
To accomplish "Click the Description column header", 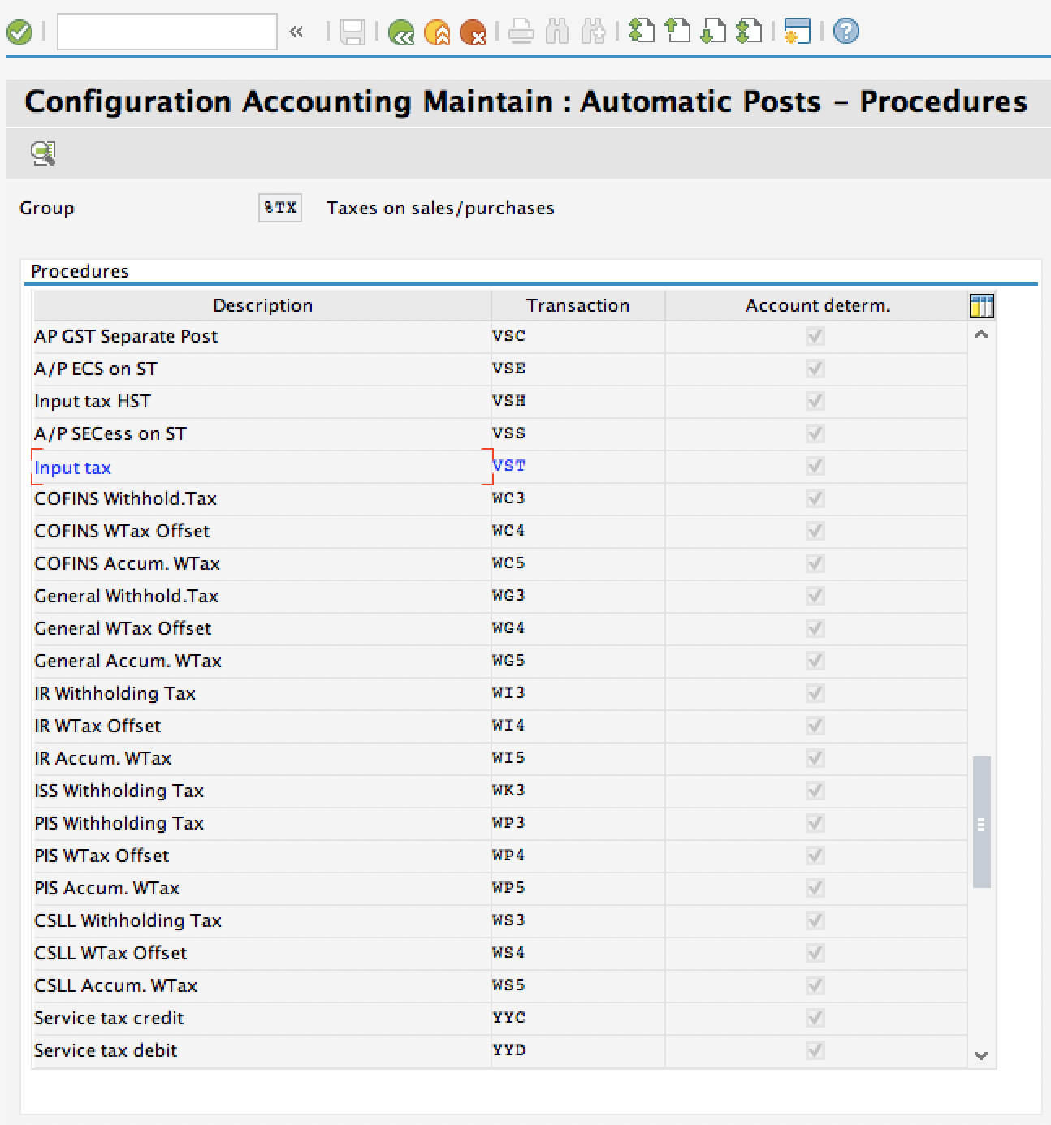I will click(262, 305).
